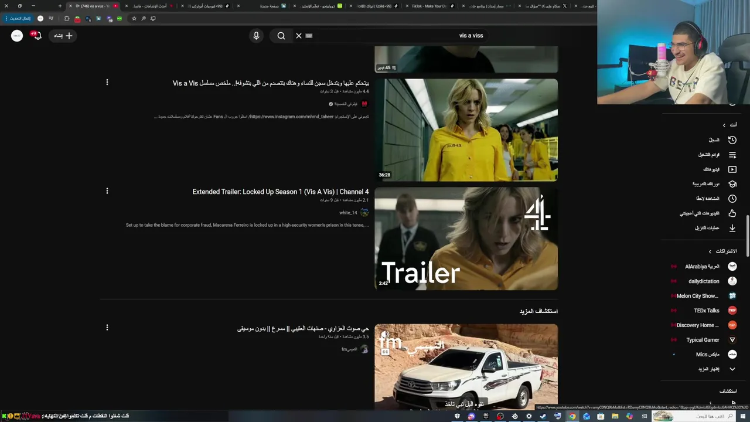Open the Melon City Show subscription

(704, 296)
